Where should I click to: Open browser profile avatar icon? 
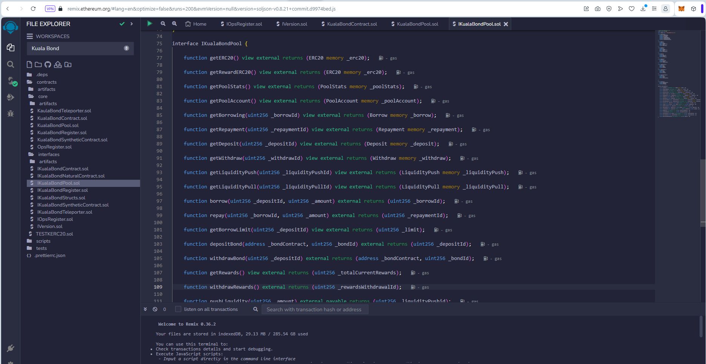click(x=666, y=8)
